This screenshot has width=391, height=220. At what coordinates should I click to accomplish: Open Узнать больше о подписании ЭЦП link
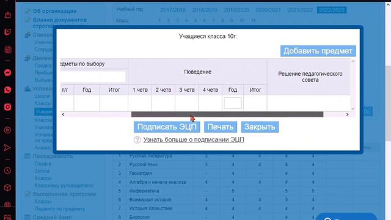(194, 140)
